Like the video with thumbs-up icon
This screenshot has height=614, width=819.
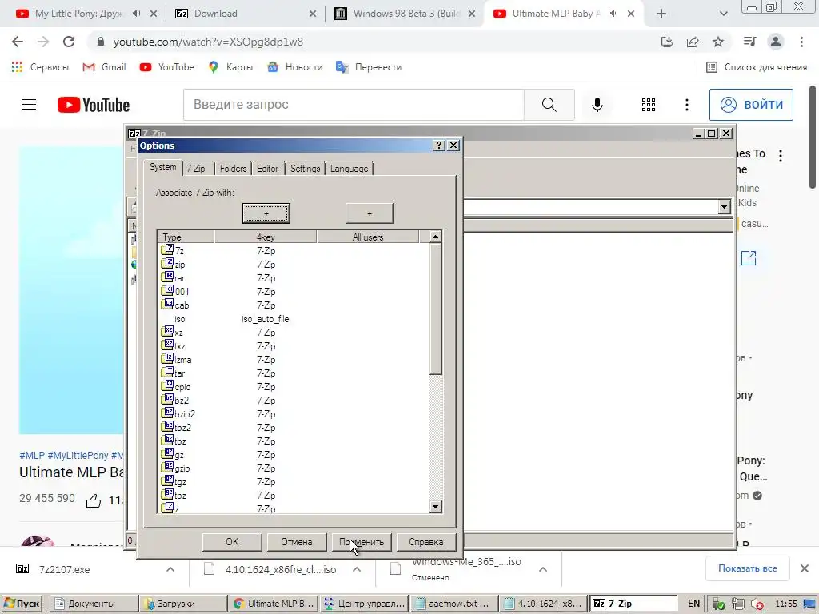(94, 500)
